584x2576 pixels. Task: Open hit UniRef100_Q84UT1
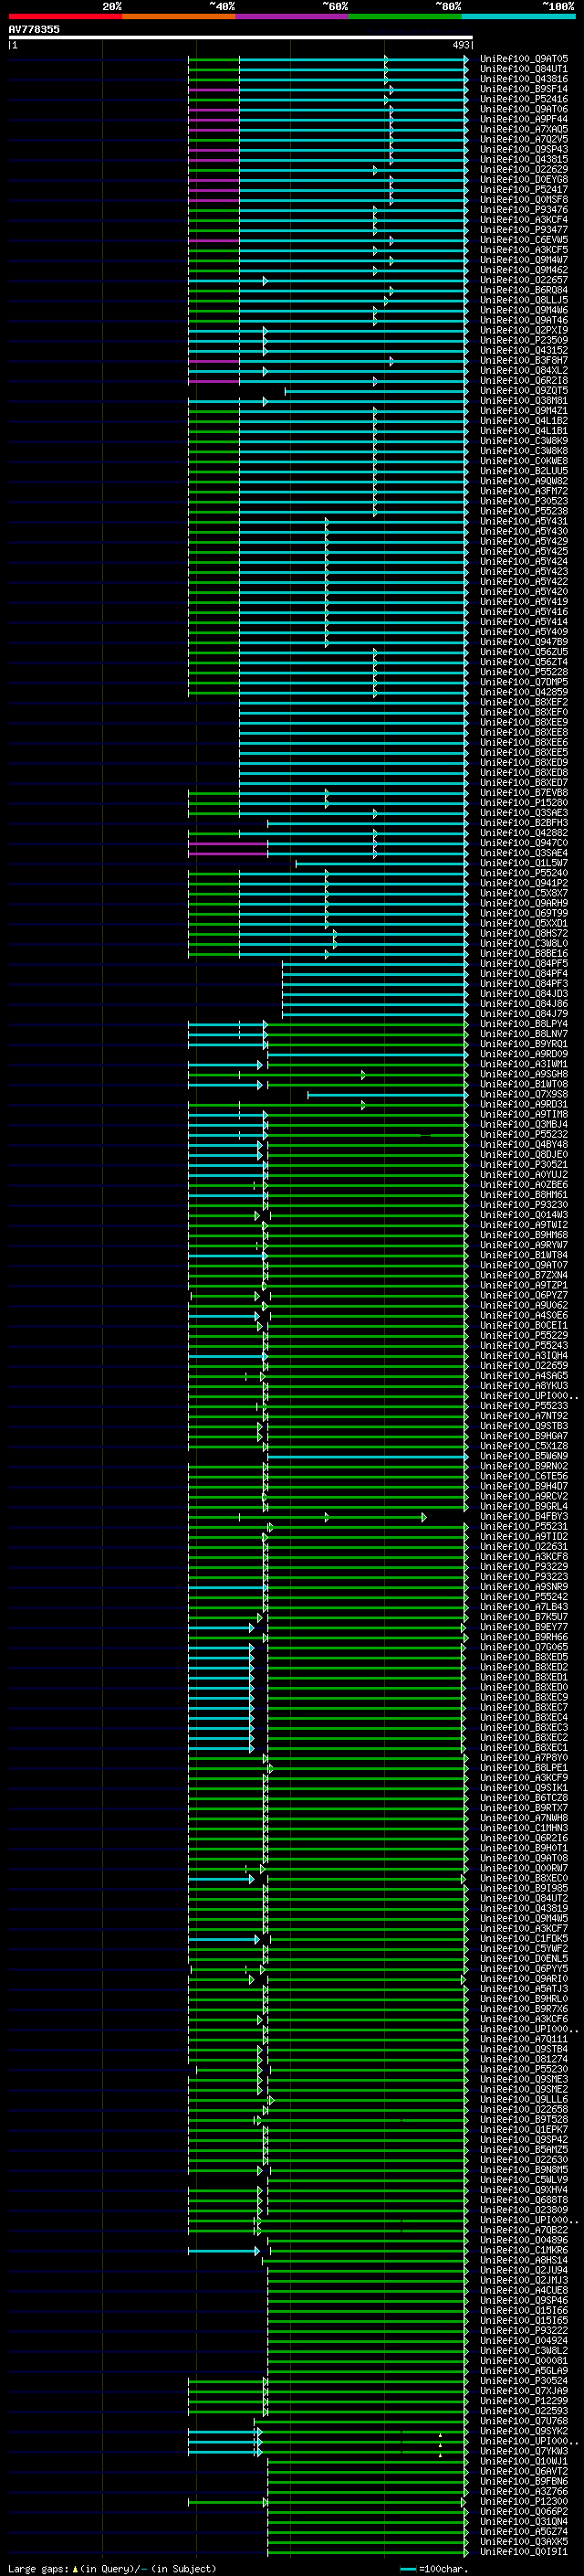point(524,69)
